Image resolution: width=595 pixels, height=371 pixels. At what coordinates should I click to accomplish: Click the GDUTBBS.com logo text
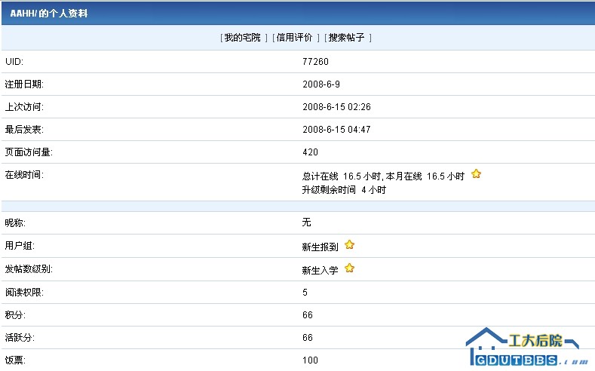[x=520, y=361]
